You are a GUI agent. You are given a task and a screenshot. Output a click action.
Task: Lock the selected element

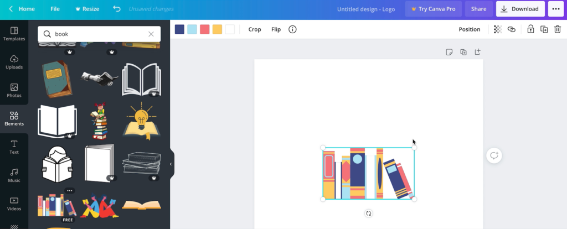point(530,29)
